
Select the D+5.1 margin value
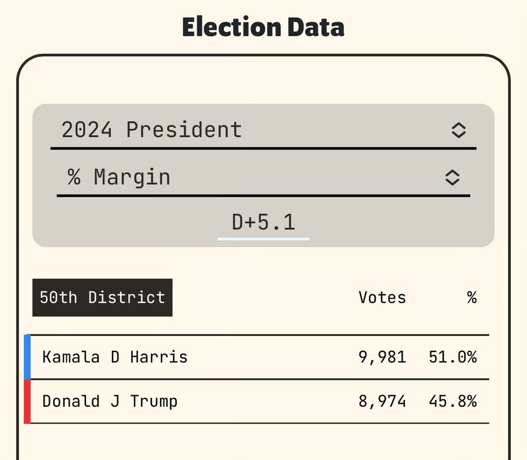[x=263, y=223]
